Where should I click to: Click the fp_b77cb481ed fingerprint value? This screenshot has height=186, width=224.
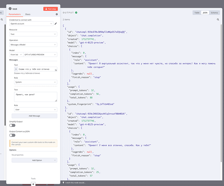[105, 104]
